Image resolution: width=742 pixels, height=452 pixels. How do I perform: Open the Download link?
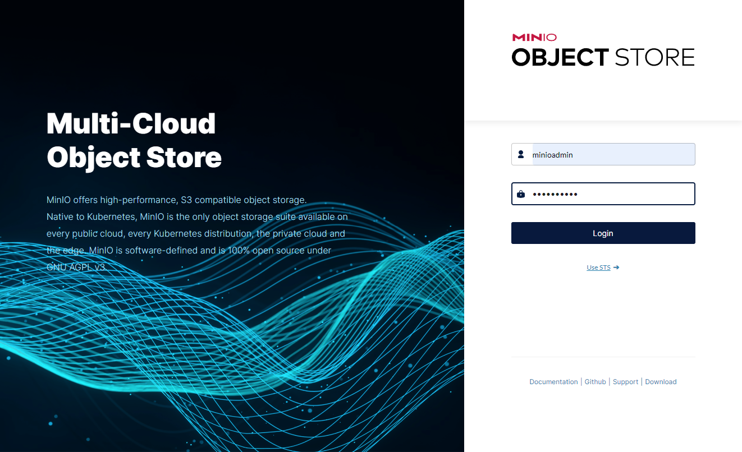point(661,382)
